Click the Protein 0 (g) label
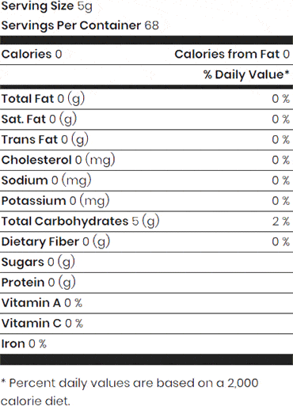This screenshot has height=406, width=293. coord(39,283)
